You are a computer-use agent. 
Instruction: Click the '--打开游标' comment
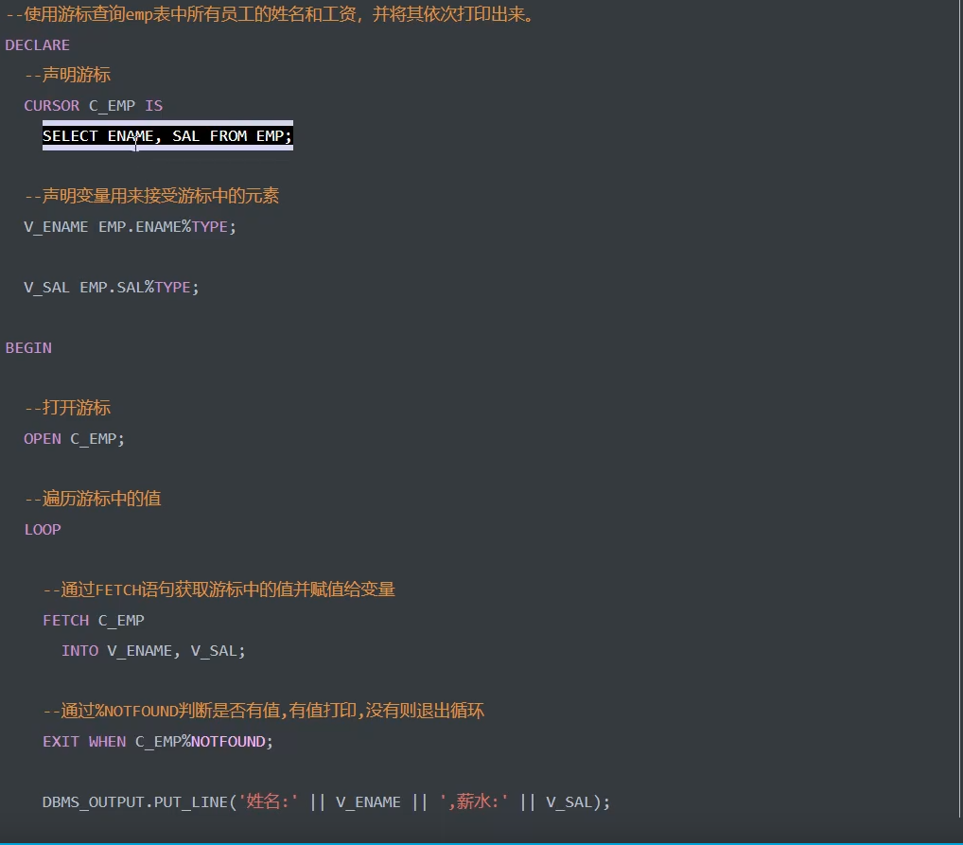(x=68, y=409)
